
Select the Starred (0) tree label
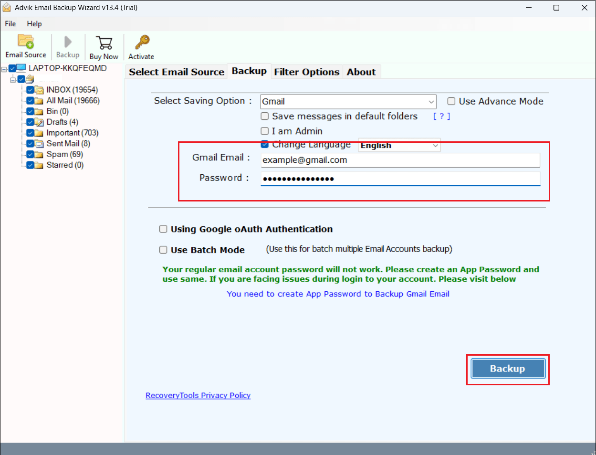click(65, 165)
